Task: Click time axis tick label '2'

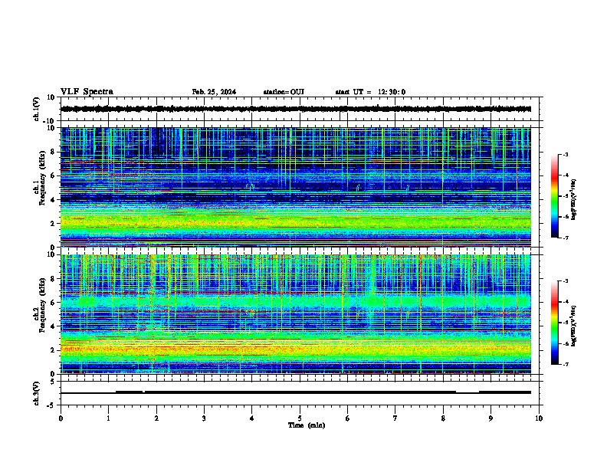Action: click(156, 418)
